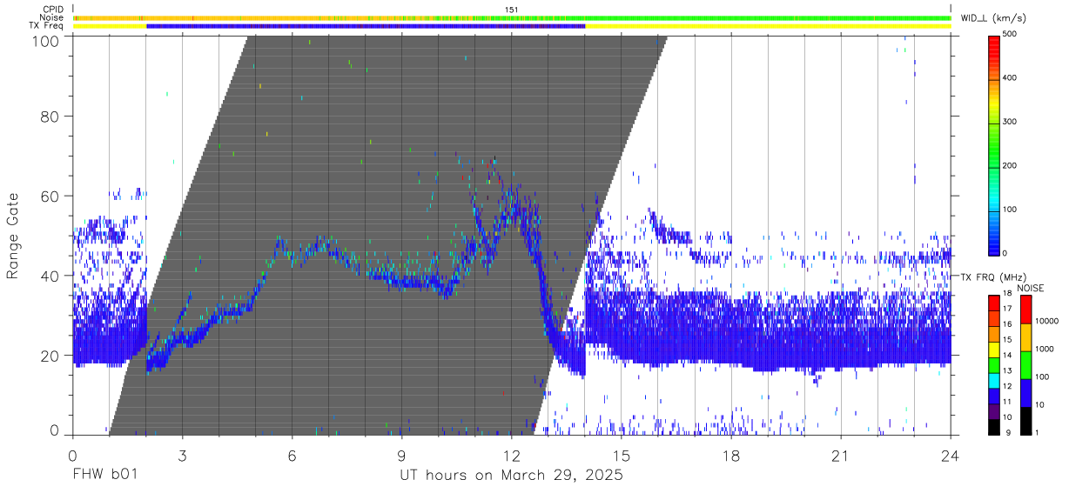Click the 20 range gate axis label

click(50, 355)
